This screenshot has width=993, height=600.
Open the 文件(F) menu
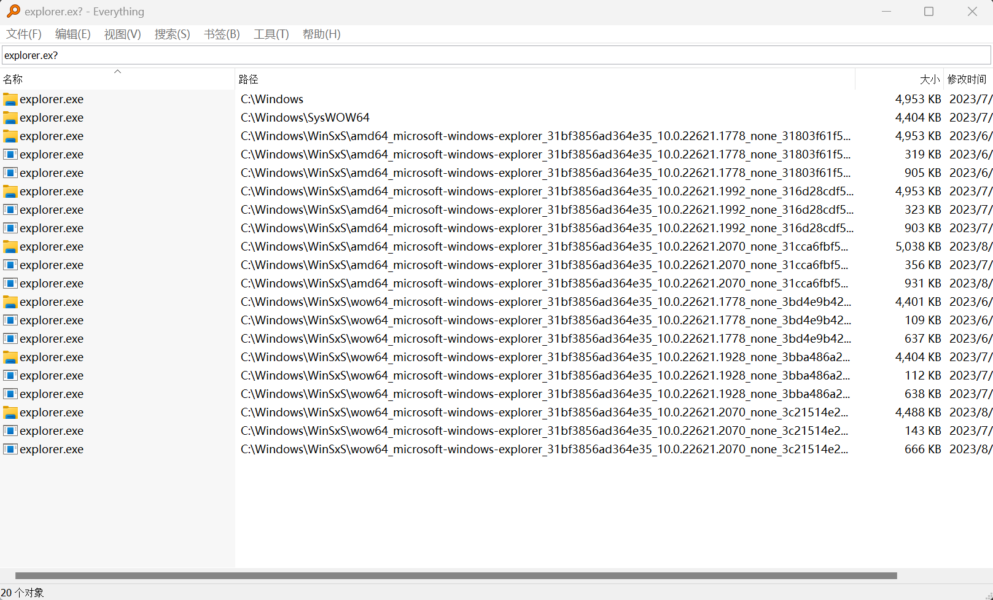24,34
